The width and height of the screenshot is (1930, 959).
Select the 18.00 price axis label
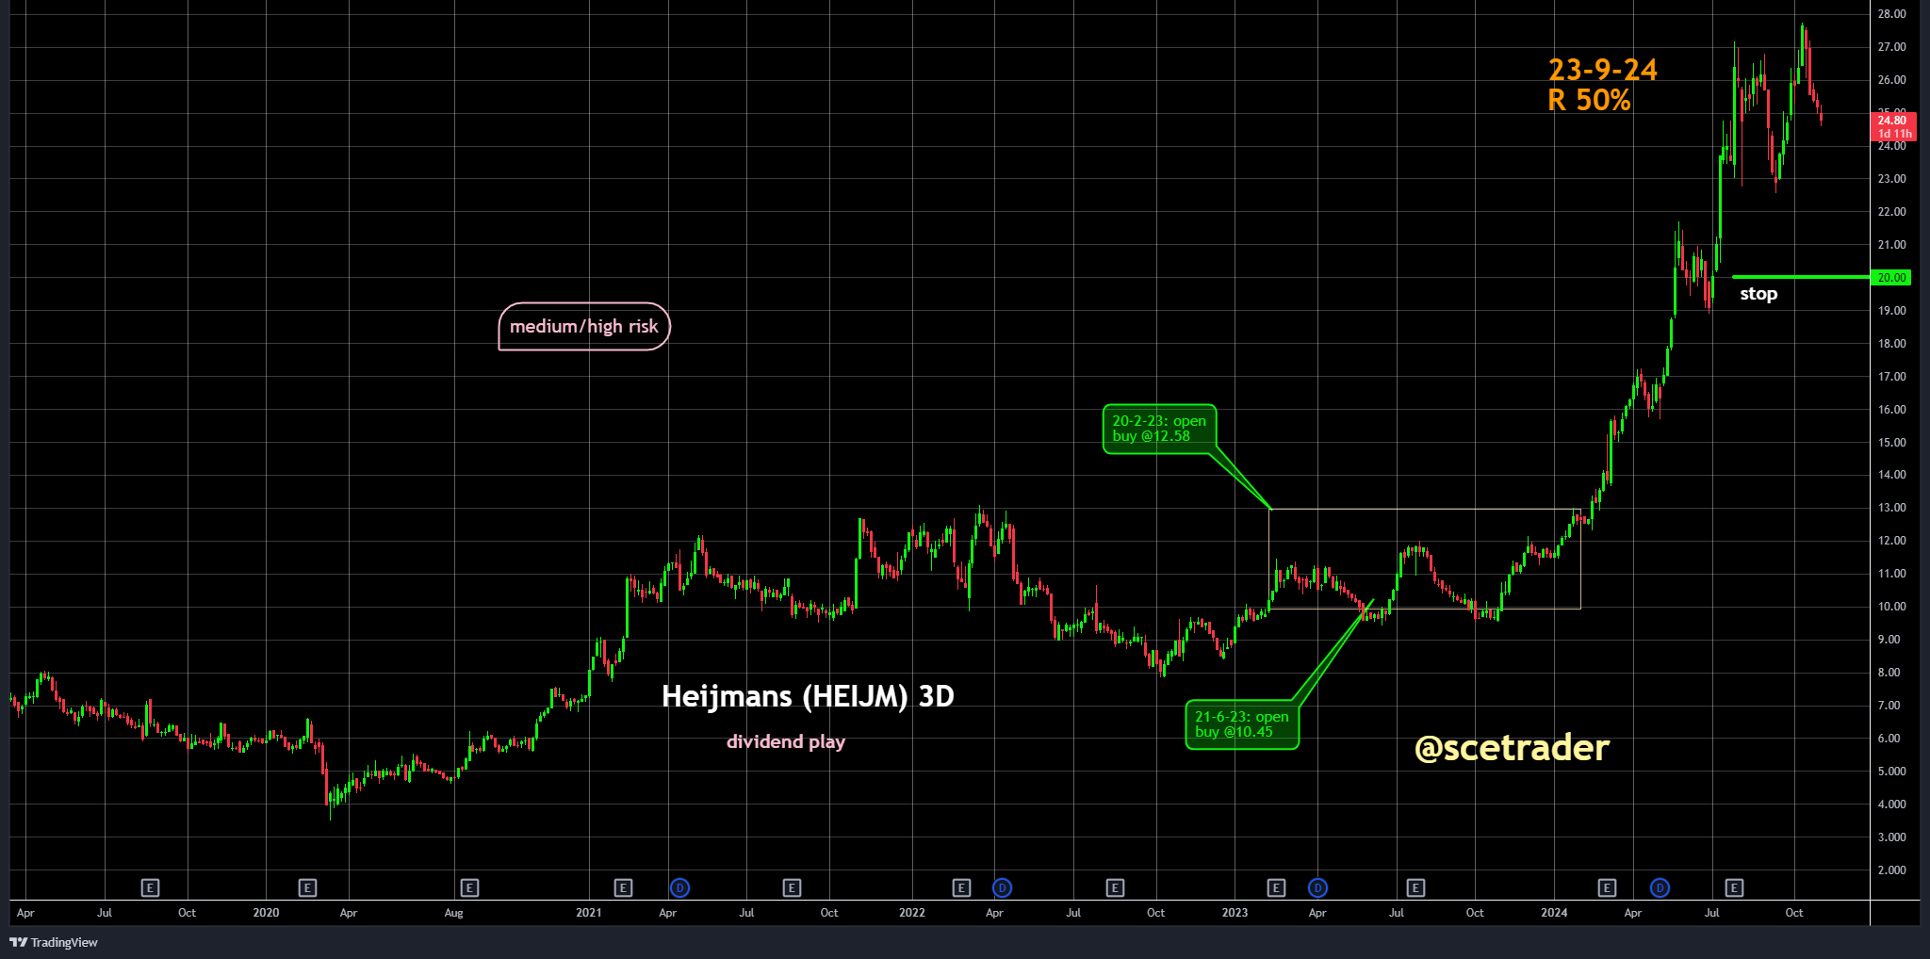tap(1891, 344)
